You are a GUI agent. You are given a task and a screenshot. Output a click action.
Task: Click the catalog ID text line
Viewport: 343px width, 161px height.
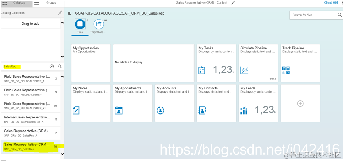coord(116,13)
